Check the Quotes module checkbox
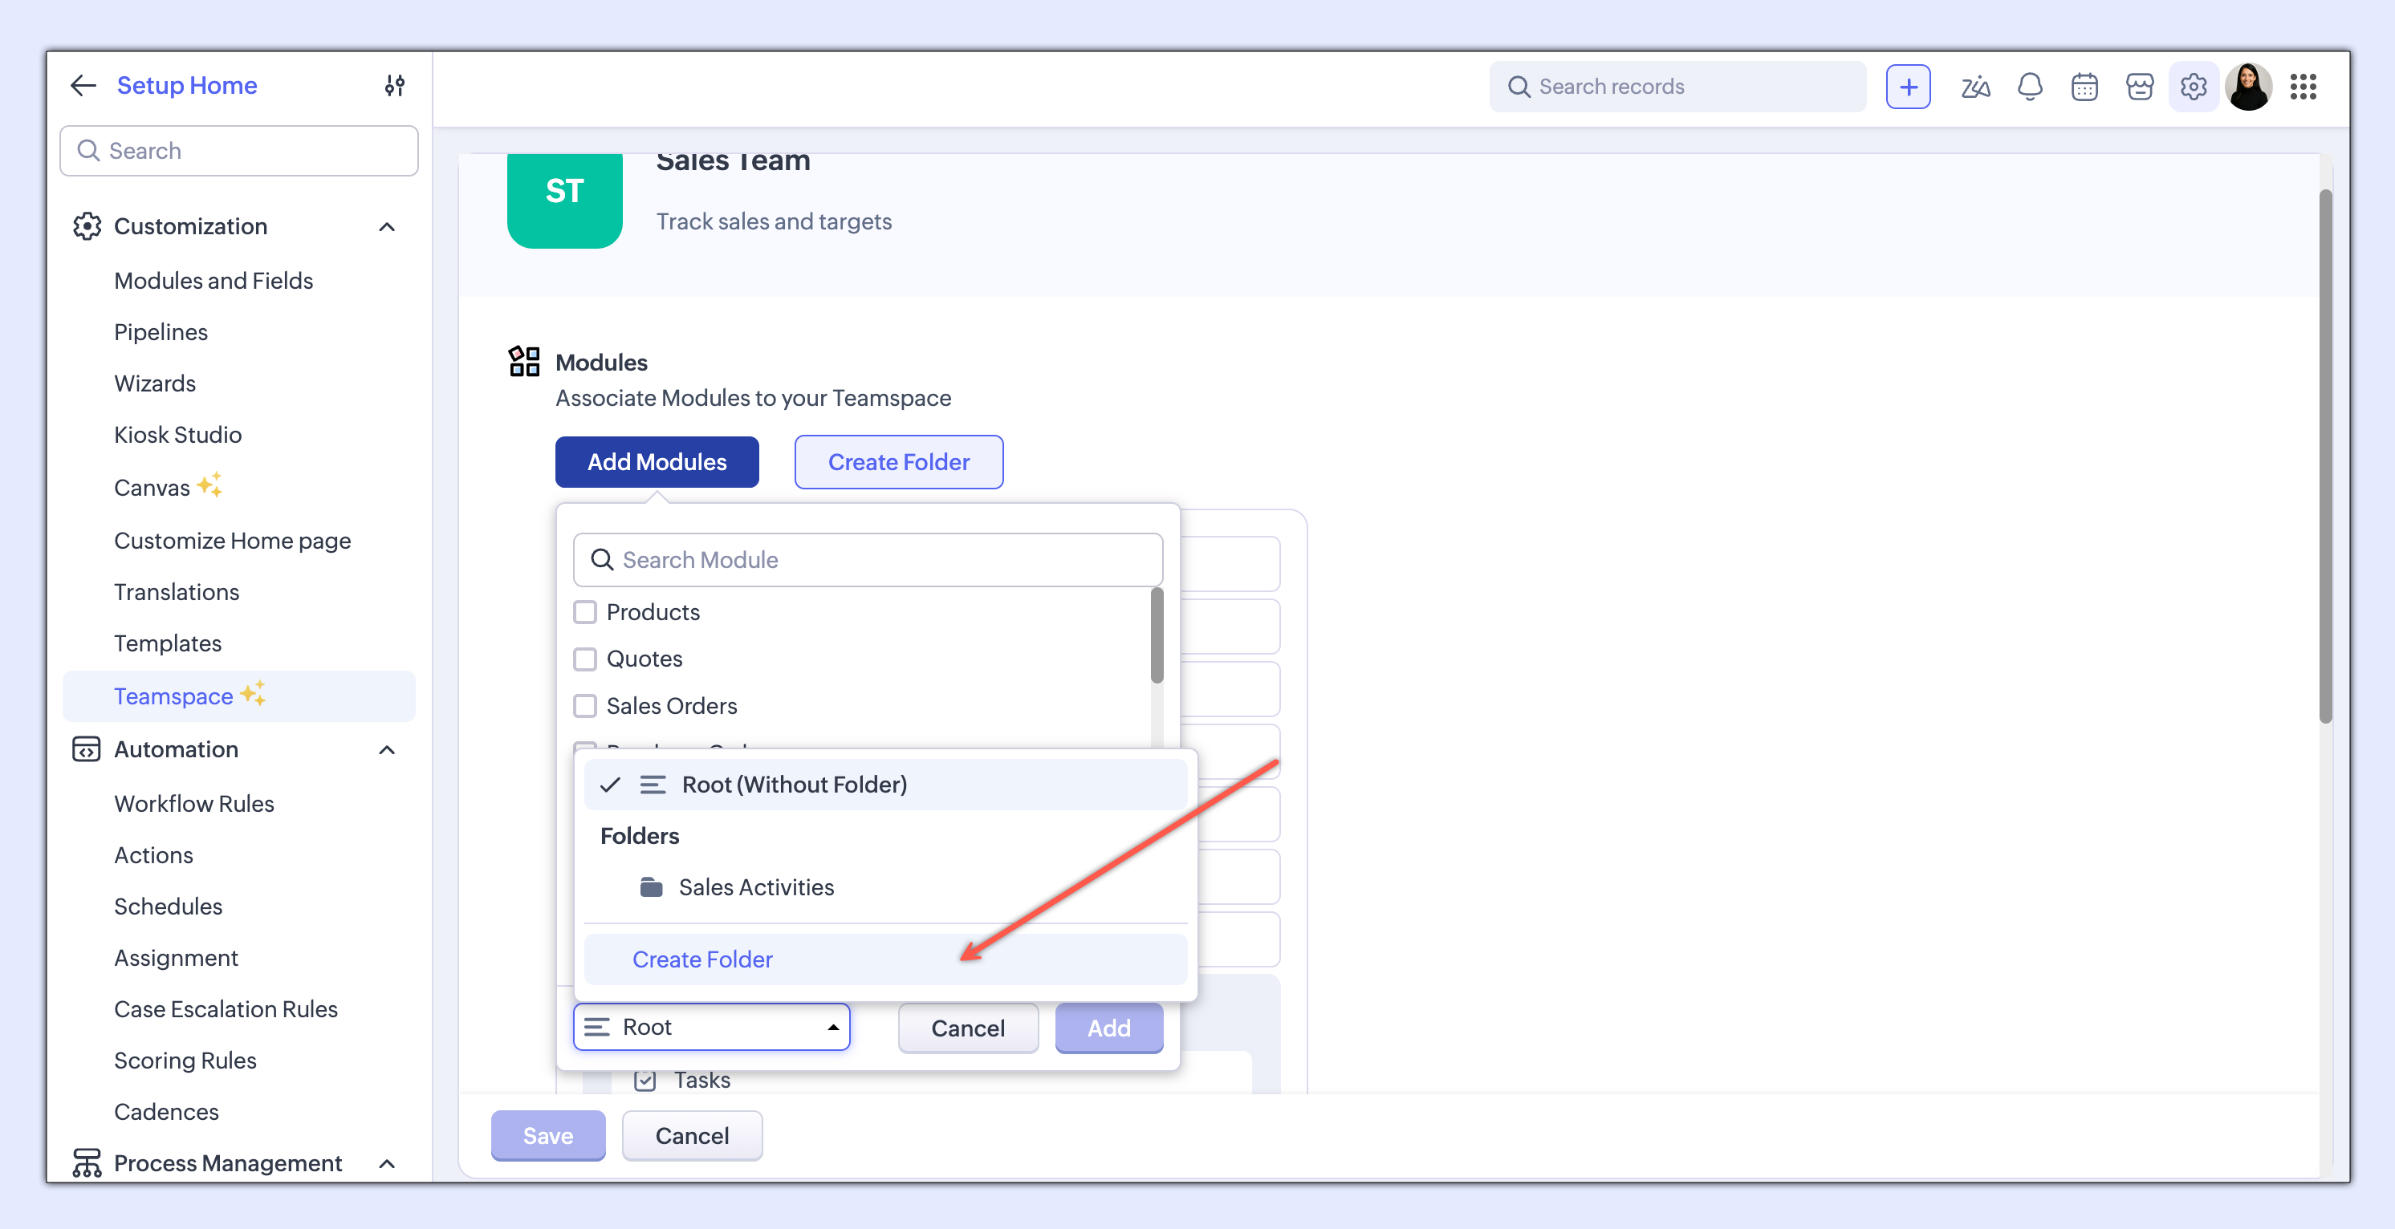The height and width of the screenshot is (1229, 2395). tap(585, 659)
